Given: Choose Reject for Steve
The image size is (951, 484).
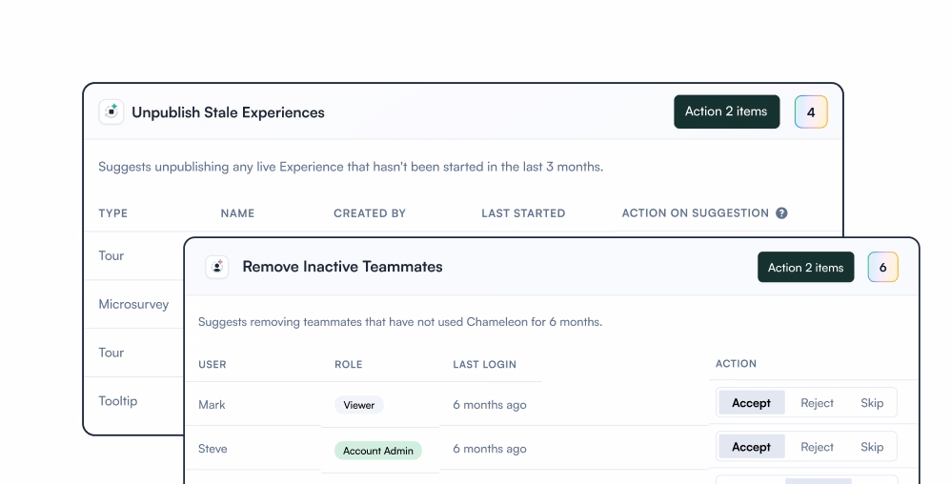Looking at the screenshot, I should [x=817, y=447].
